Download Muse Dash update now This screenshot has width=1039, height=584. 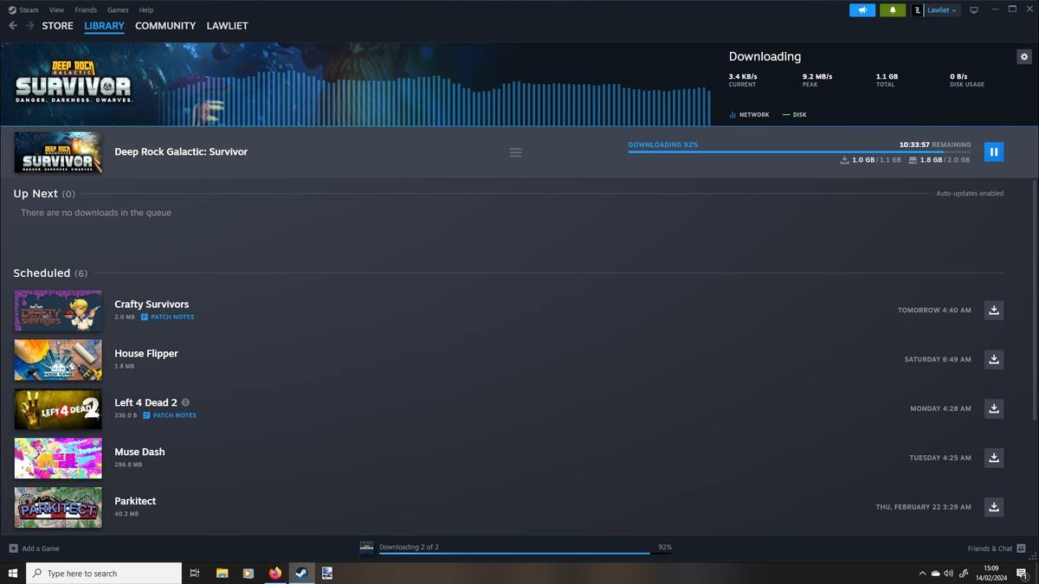994,458
